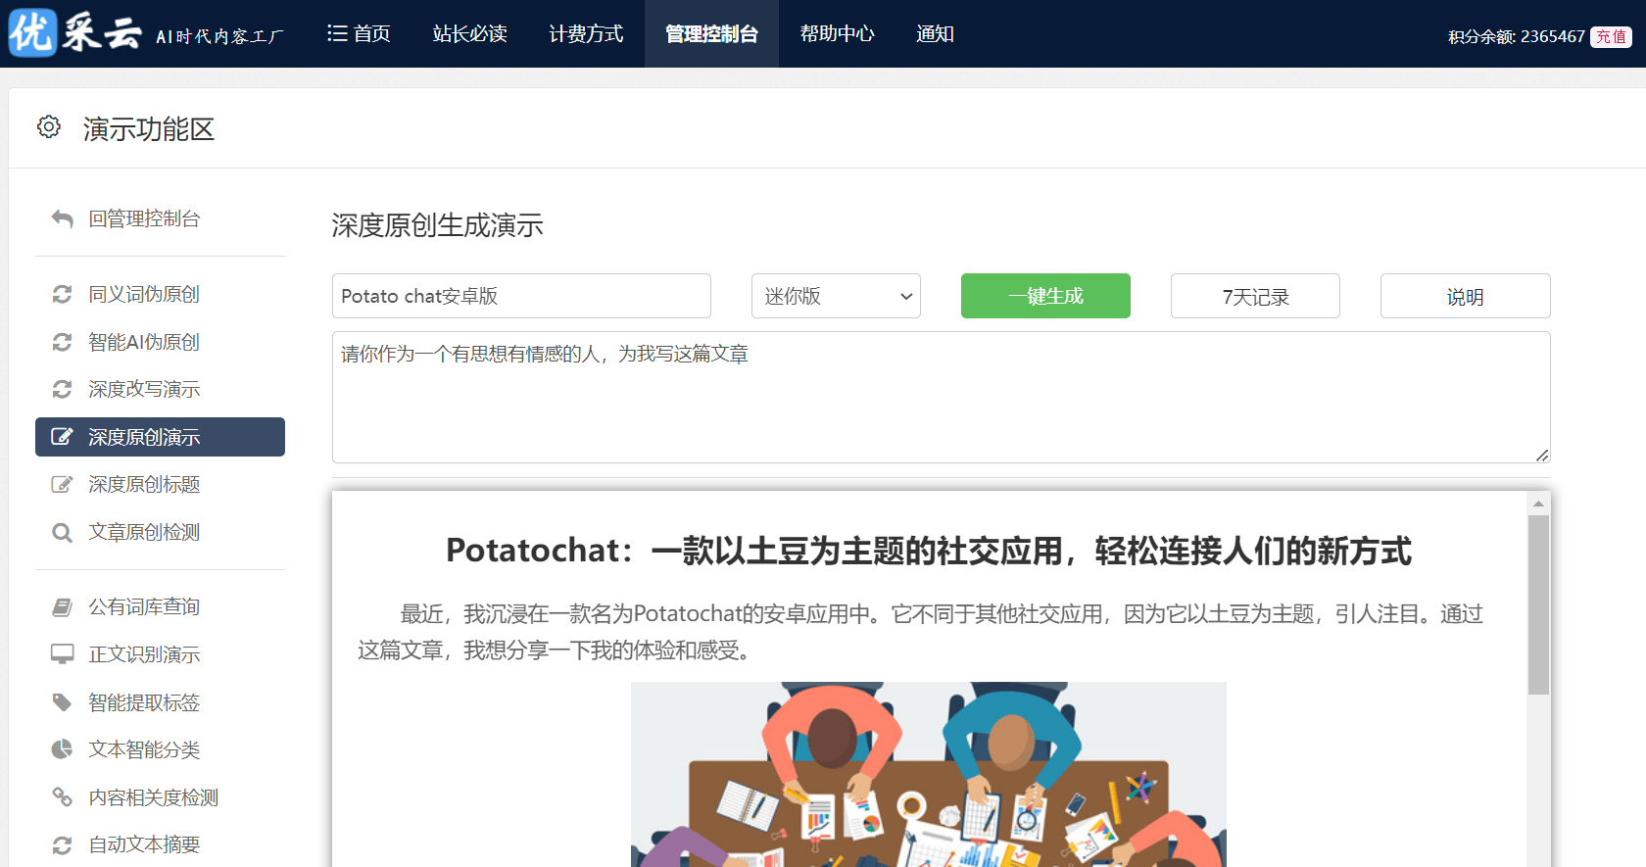This screenshot has width=1646, height=867.
Task: Go to 帮助中心 in the navigation bar
Action: (837, 34)
